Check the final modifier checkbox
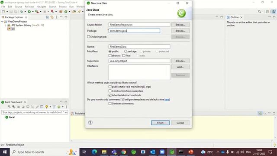 (124, 55)
